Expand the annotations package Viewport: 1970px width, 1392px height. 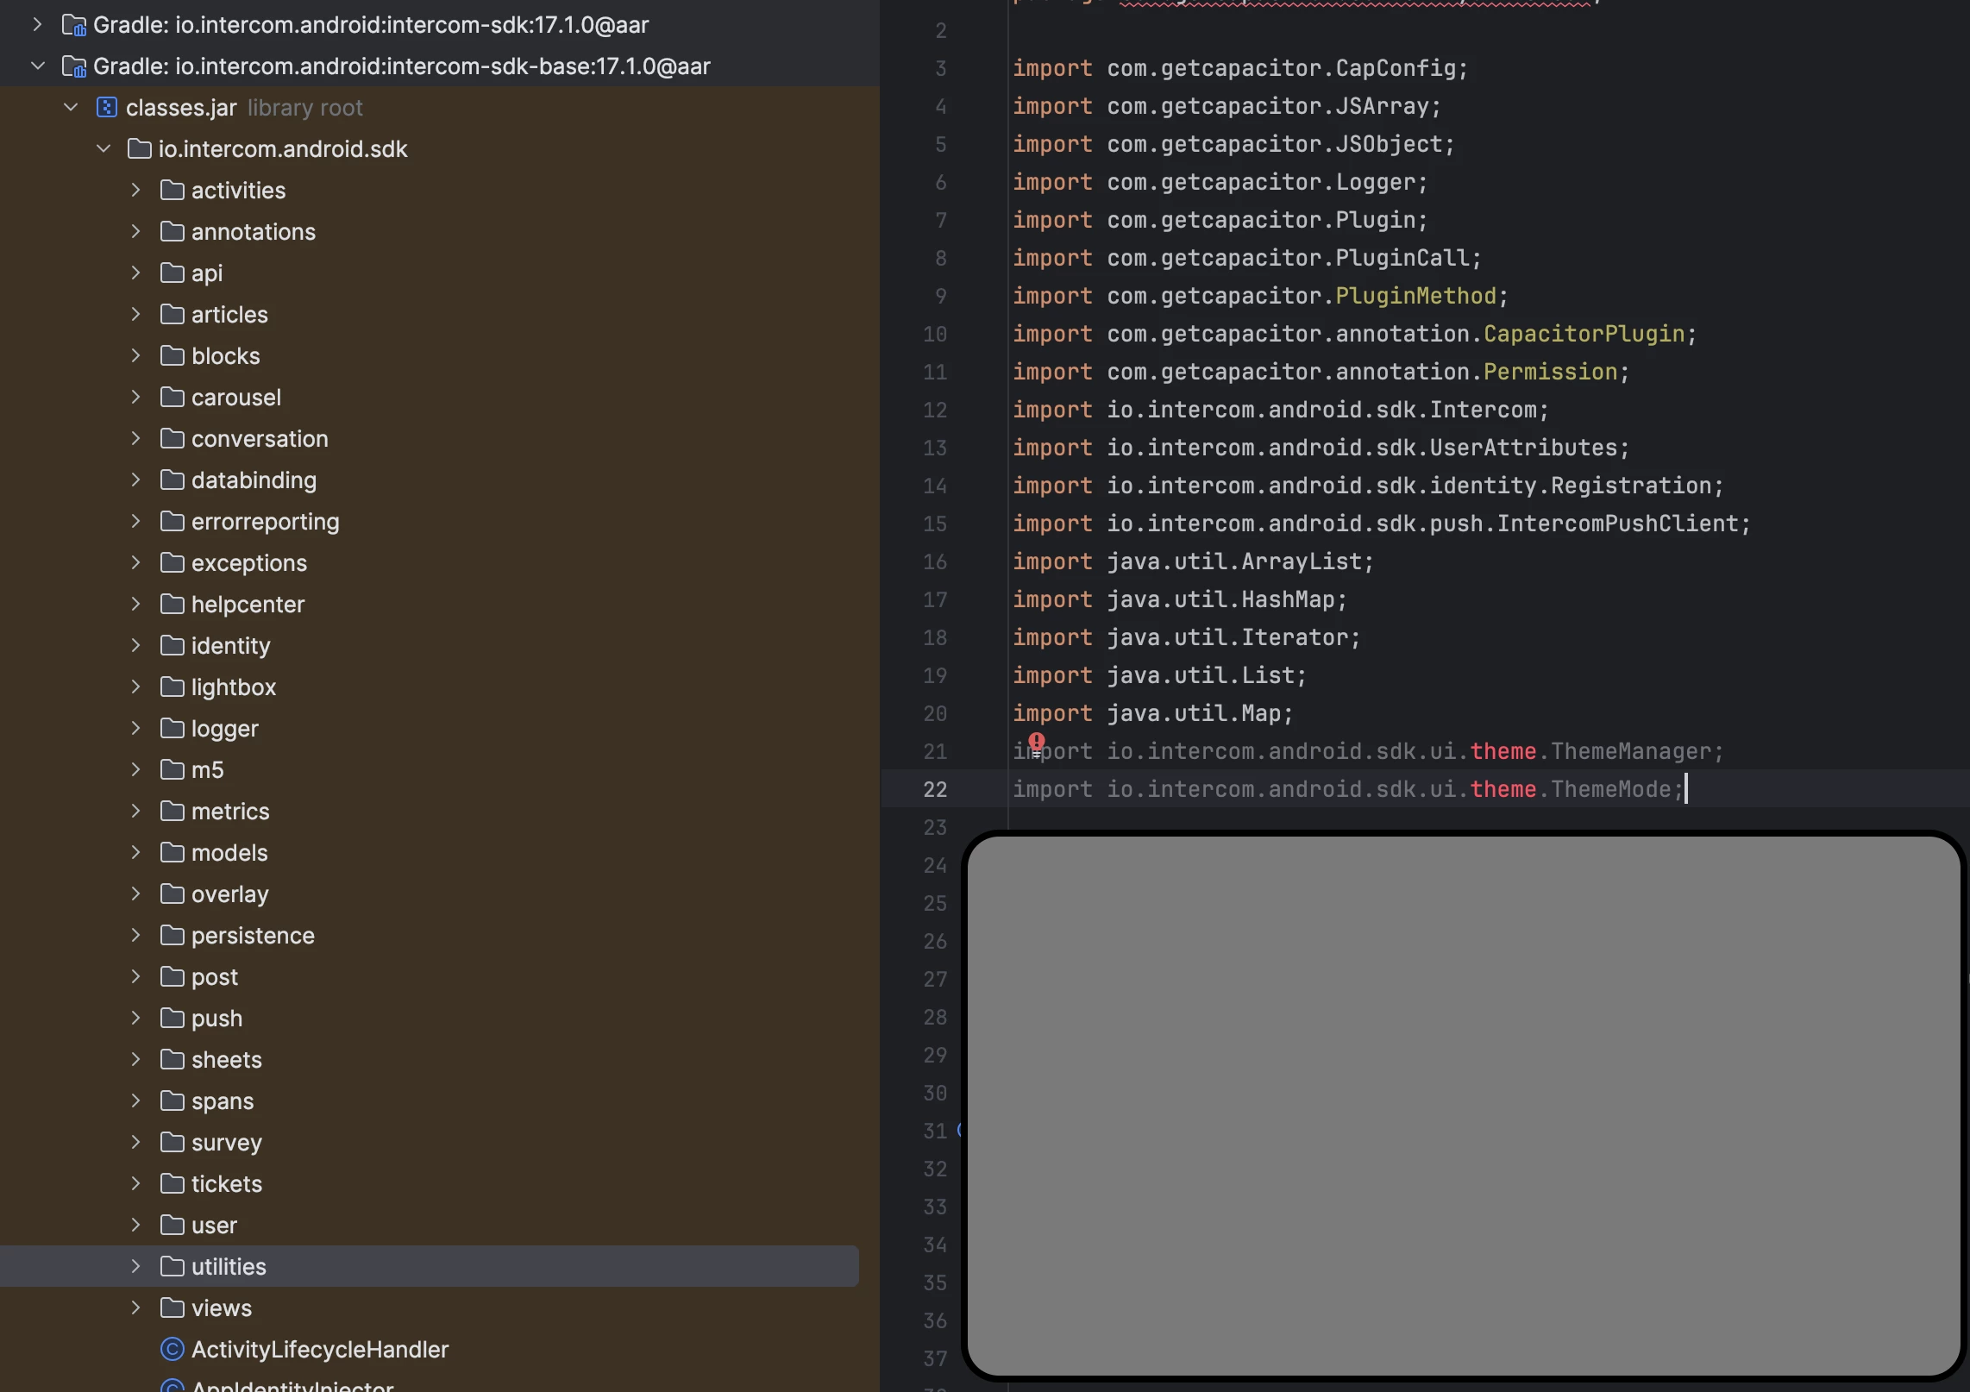pyautogui.click(x=135, y=232)
